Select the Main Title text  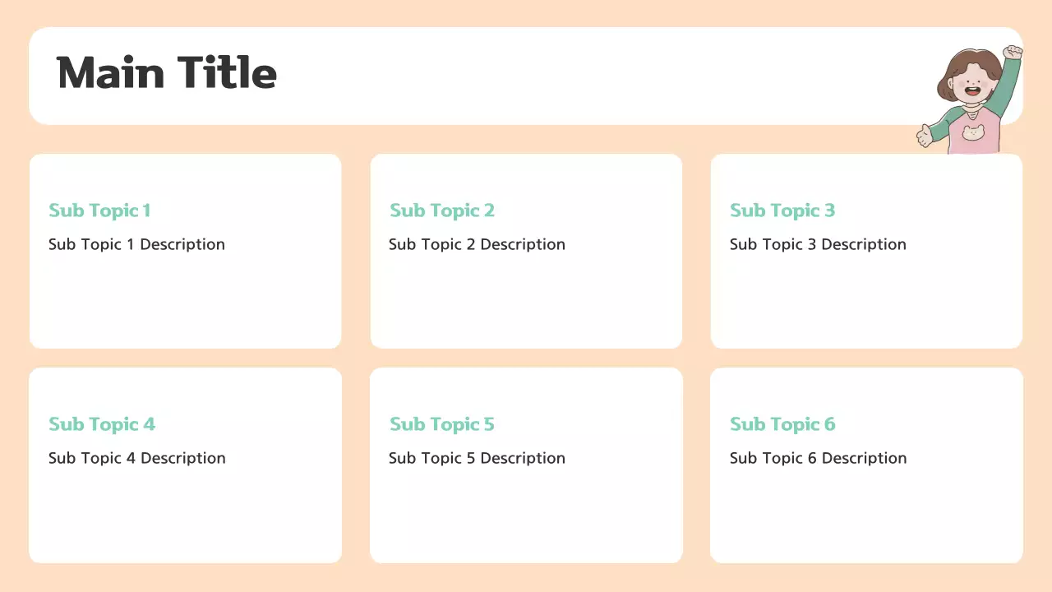[167, 73]
